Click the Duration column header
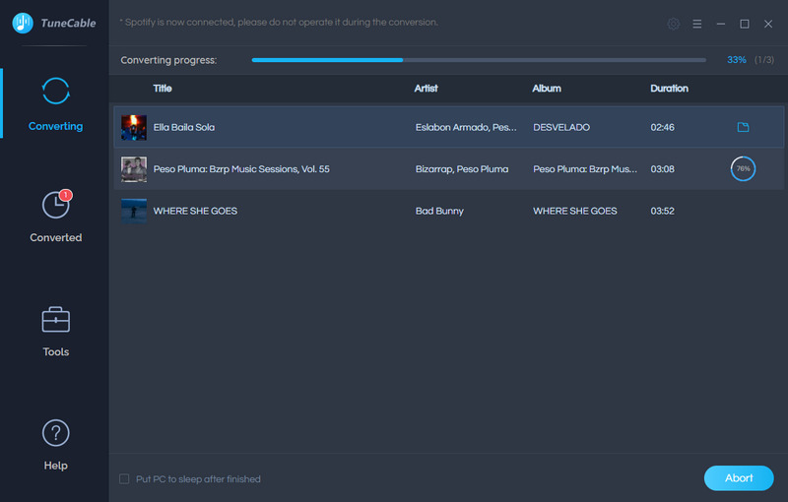 [669, 89]
